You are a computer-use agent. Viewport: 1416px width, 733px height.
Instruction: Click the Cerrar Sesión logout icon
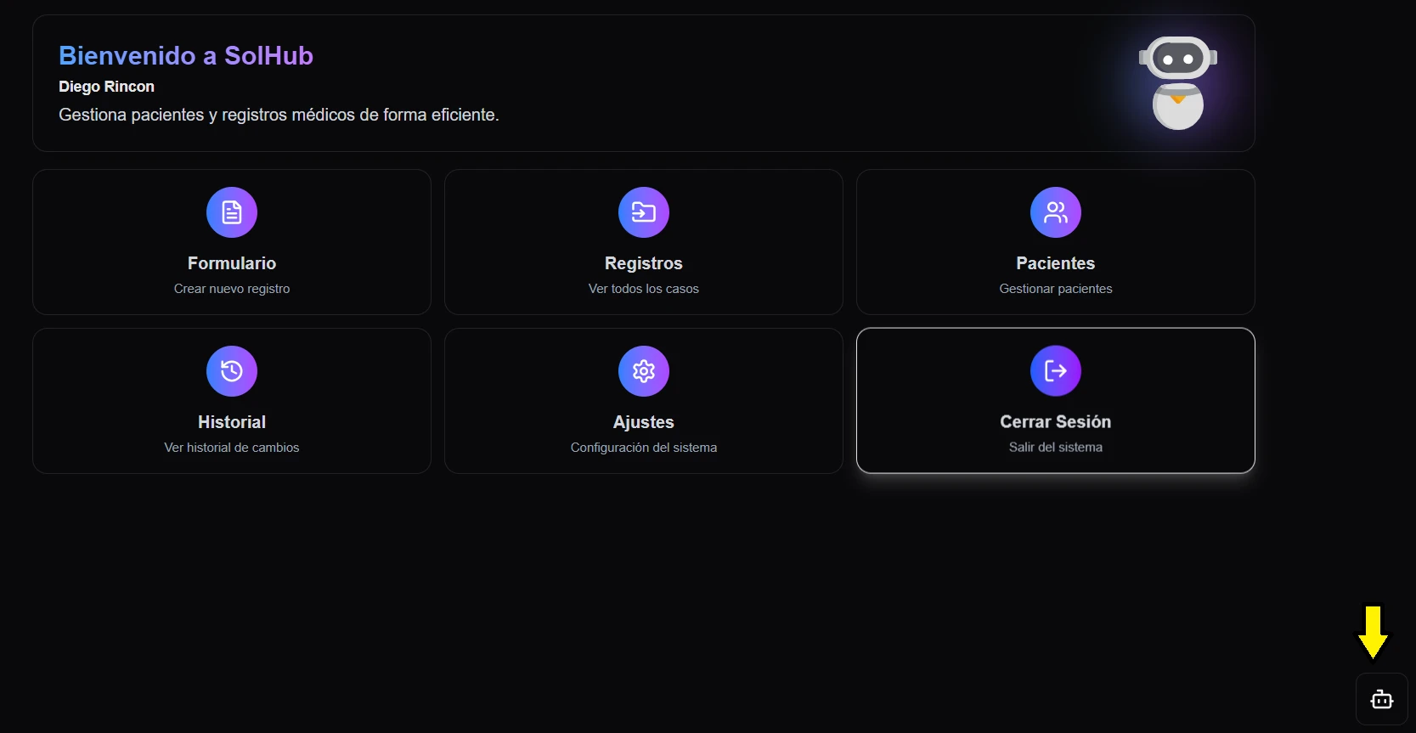[x=1056, y=370]
